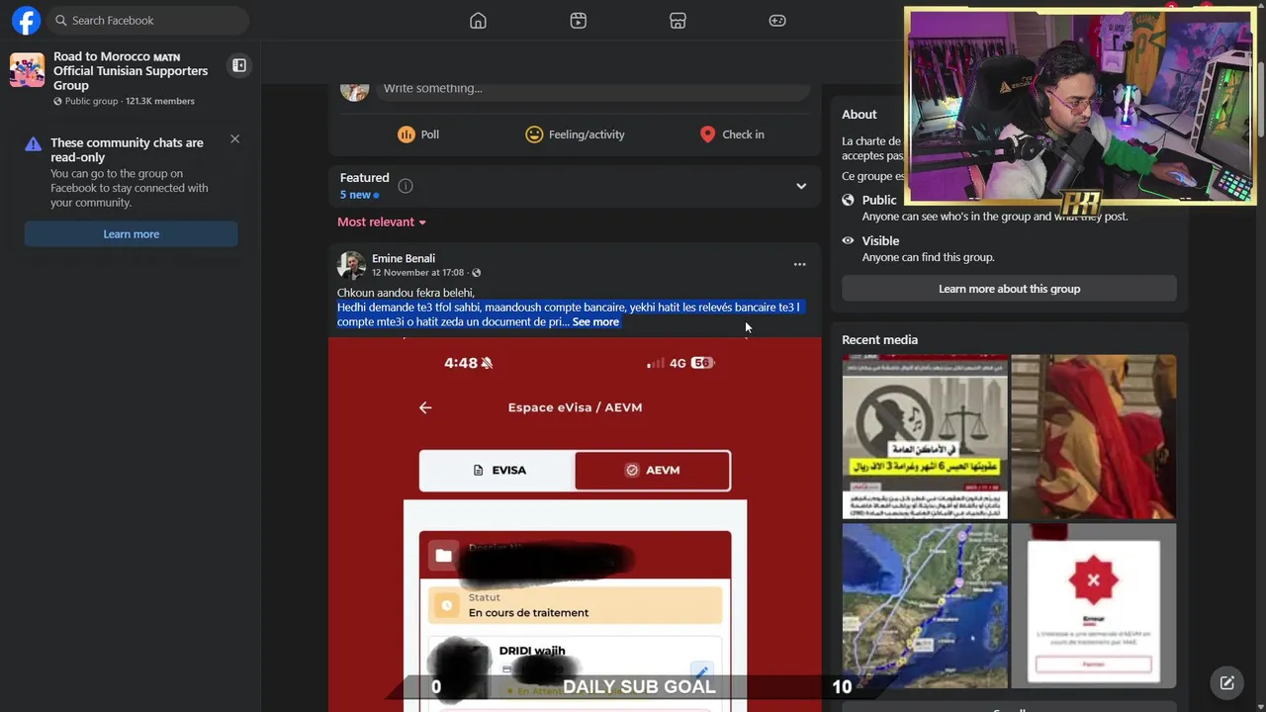Open the Recent media red flag photo
The image size is (1266, 712).
[x=1094, y=436]
